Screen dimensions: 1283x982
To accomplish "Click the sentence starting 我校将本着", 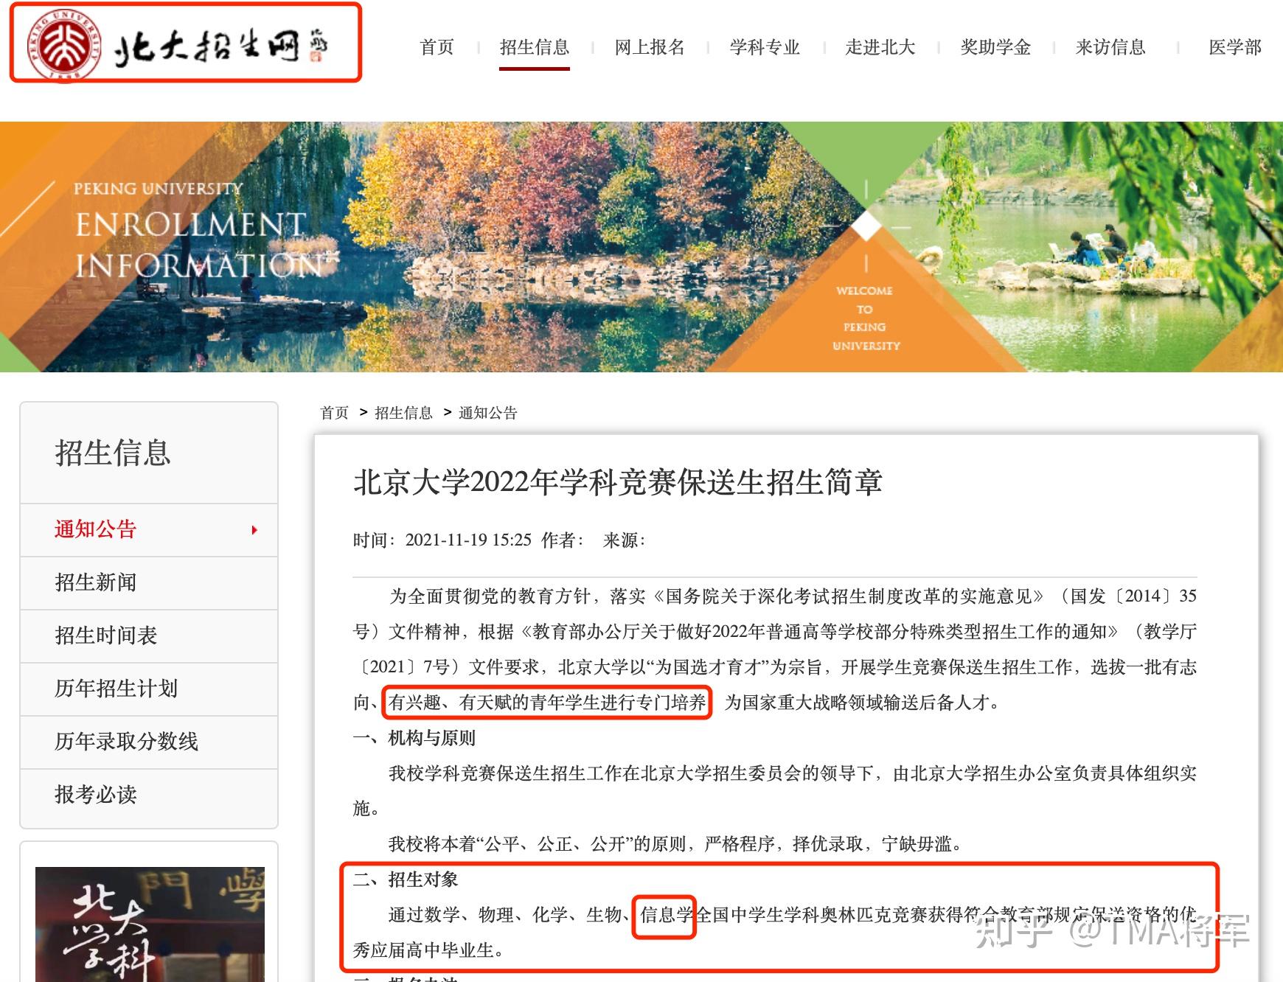I will tap(675, 844).
